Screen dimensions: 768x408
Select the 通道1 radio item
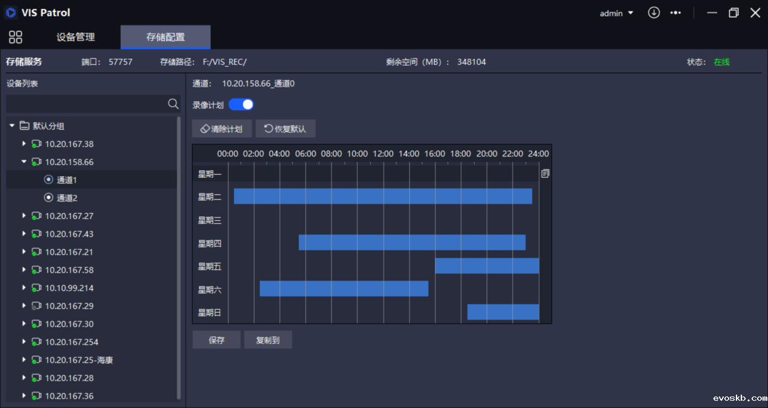click(x=49, y=180)
